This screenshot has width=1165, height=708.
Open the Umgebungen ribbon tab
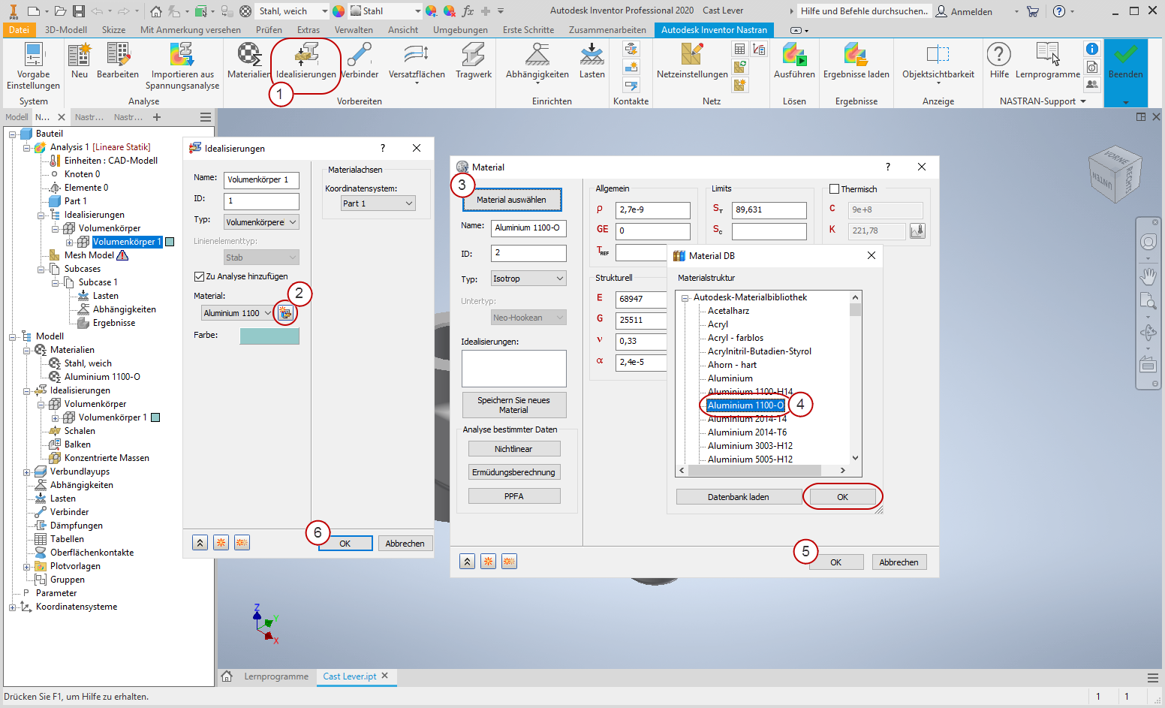pos(460,30)
